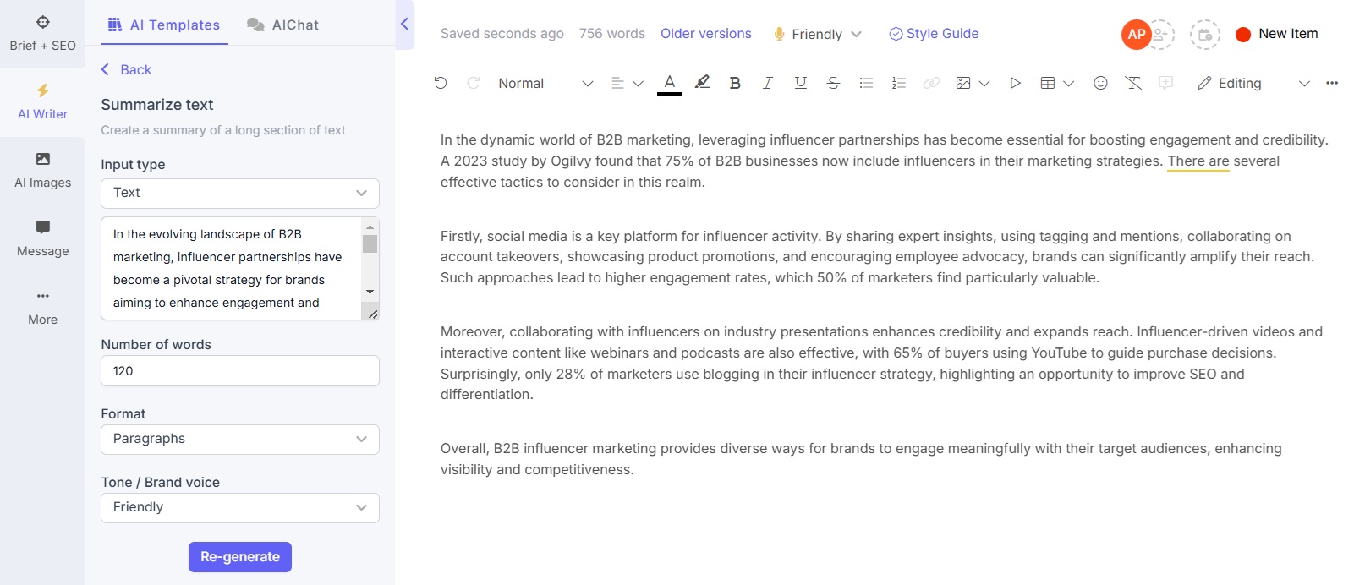1354x585 pixels.
Task: Insert emoji from toolbar
Action: [1100, 83]
